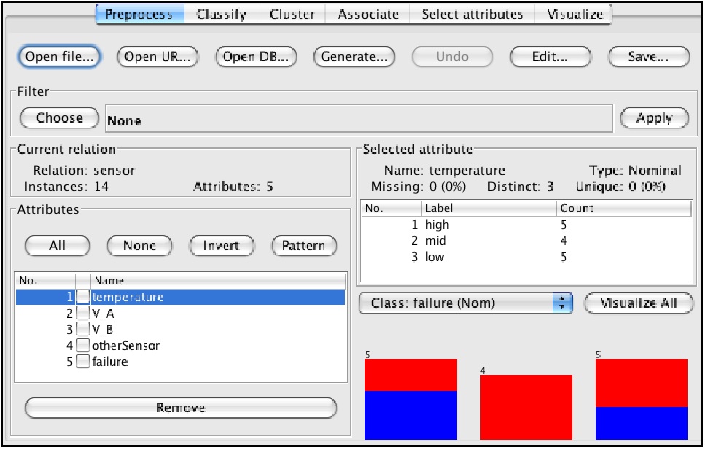Switch to the Preprocess tab
The height and width of the screenshot is (450, 705).
pyautogui.click(x=139, y=15)
